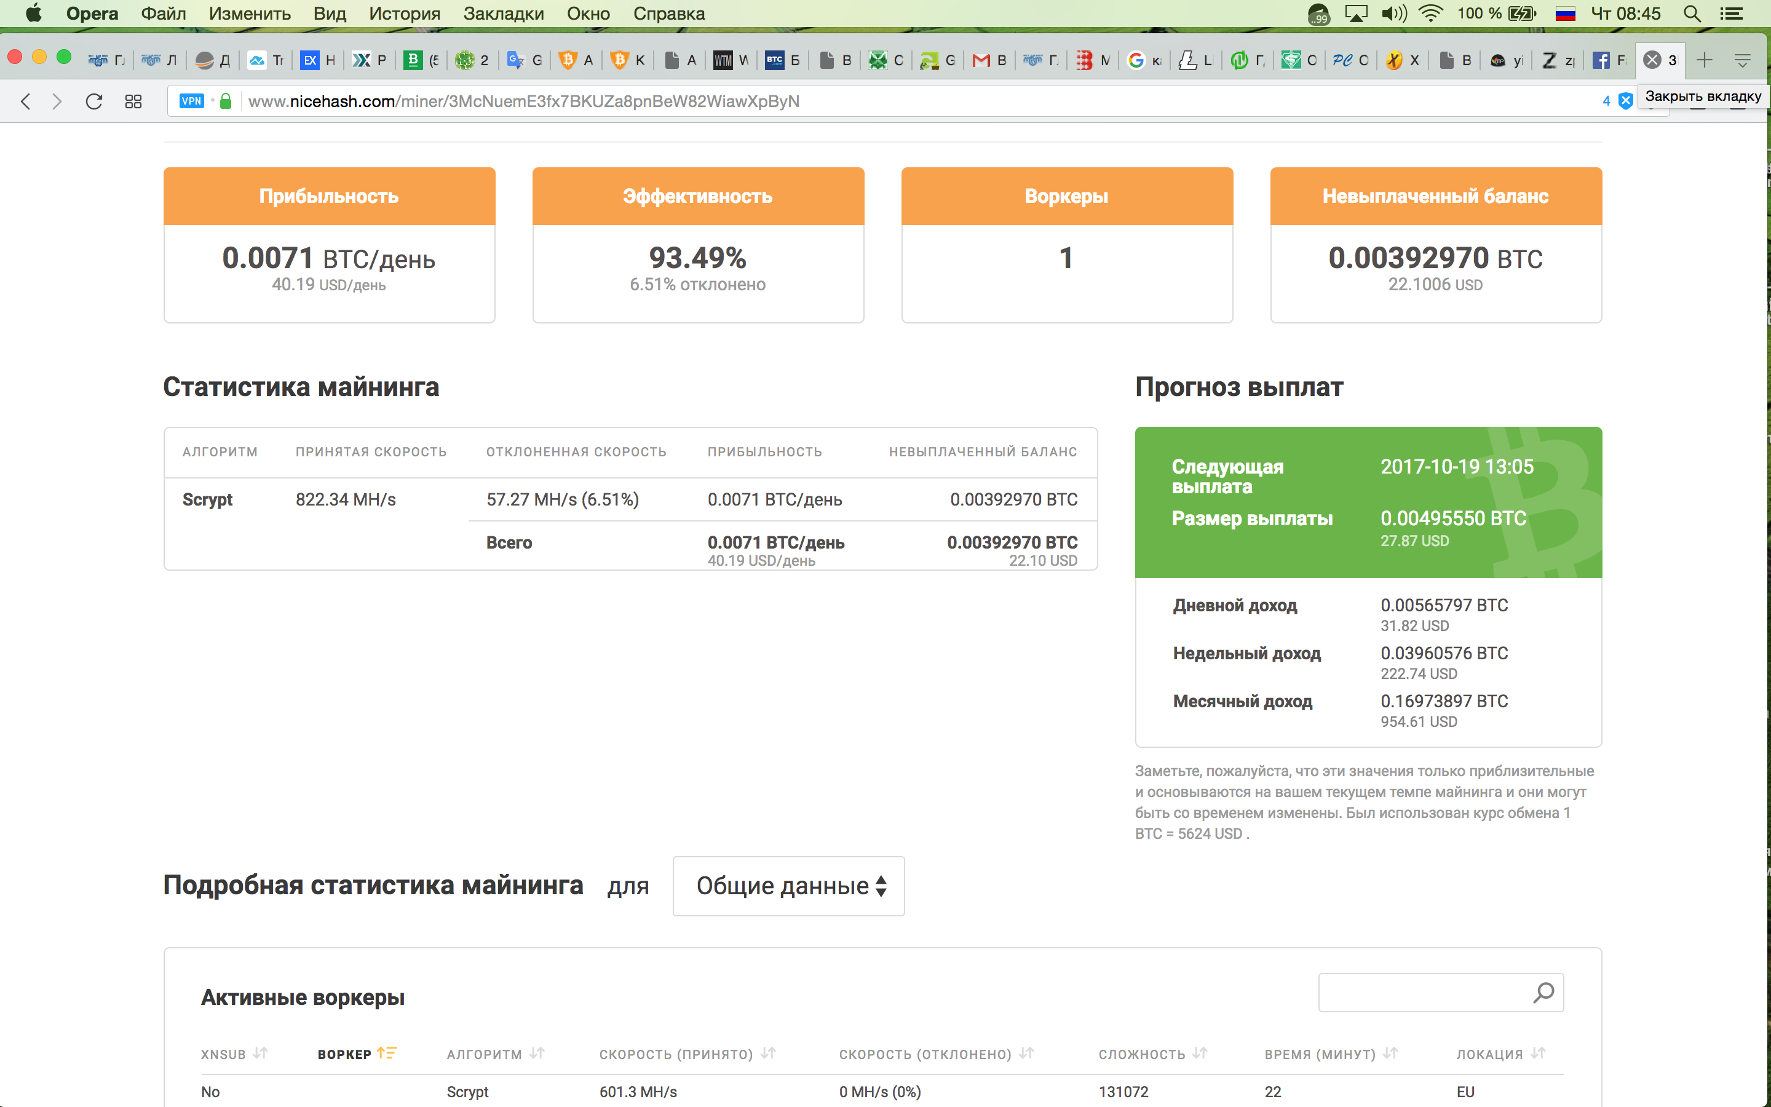The height and width of the screenshot is (1107, 1771).
Task: Click the battery 100 % indicator
Action: 1497,14
